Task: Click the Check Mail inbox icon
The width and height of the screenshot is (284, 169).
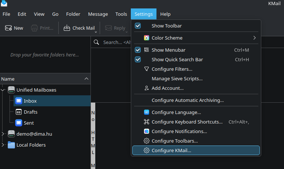Action: 67,28
